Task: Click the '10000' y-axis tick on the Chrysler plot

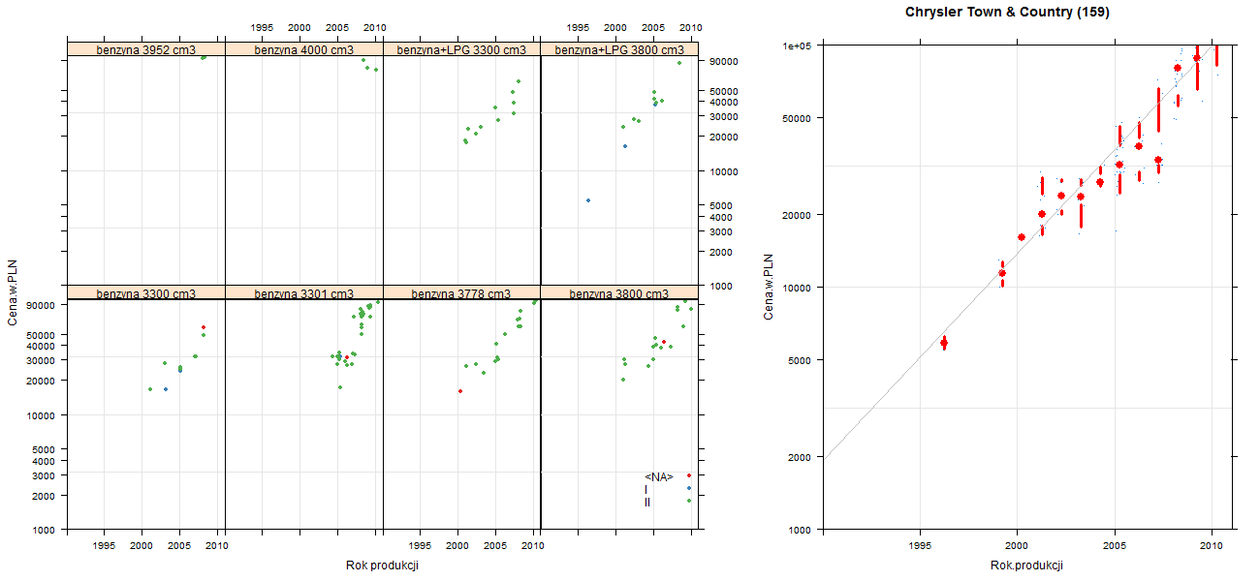Action: tap(799, 288)
